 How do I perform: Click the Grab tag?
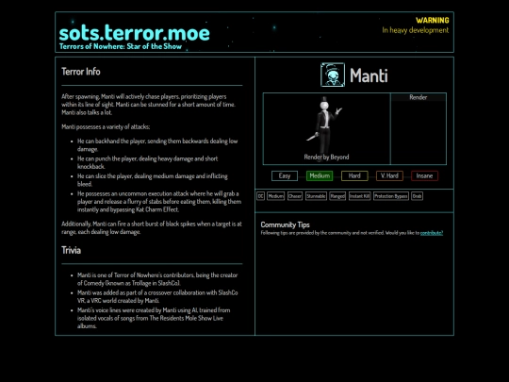coord(418,196)
